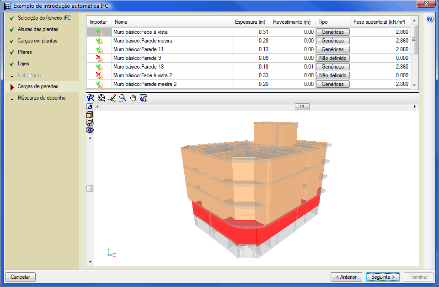Toggle import for Muro básico:Parede meeira 2
Image resolution: width=439 pixels, height=287 pixels.
tap(99, 84)
